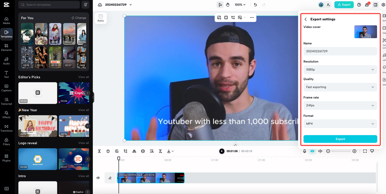386x194 pixels.
Task: Click the wide Export button in settings panel
Action: (340, 139)
